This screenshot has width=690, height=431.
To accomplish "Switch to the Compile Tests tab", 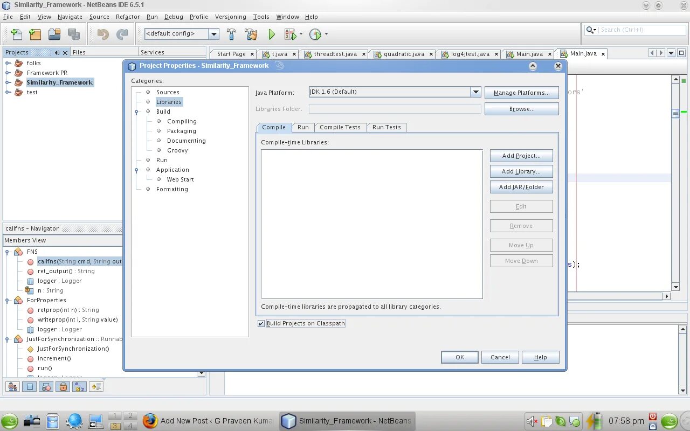I will tap(340, 128).
